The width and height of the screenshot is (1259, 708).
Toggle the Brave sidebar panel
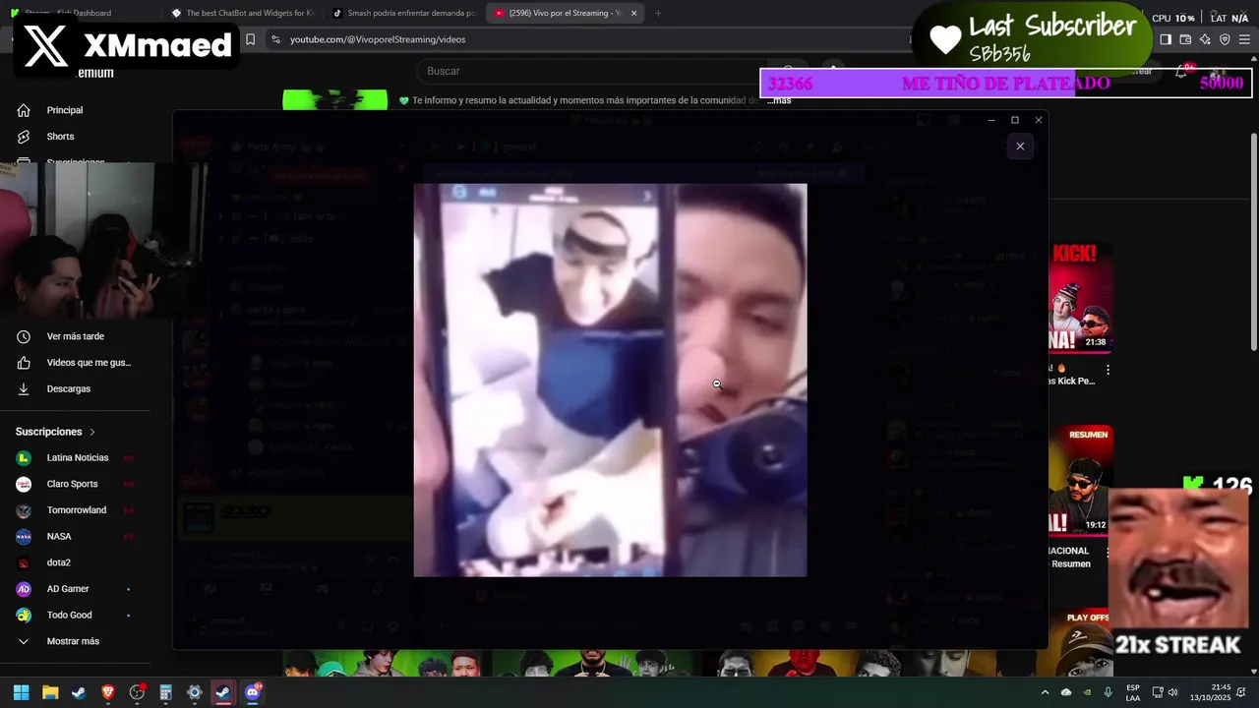click(x=1166, y=39)
